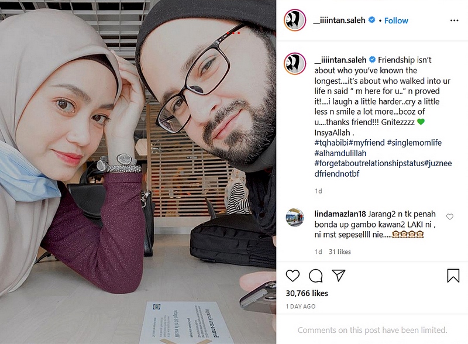Viewport: 468px width, 344px height.
Task: Open the #singlemomlife hashtag
Action: [x=414, y=143]
